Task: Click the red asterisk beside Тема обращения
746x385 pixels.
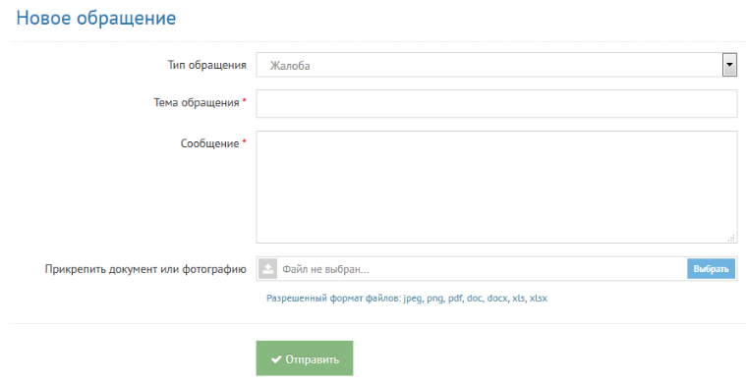Action: 245,100
